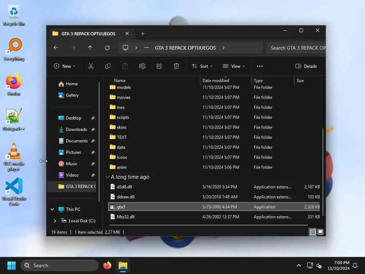Unpin Music using its pin icon
The image size is (365, 274).
tap(93, 164)
